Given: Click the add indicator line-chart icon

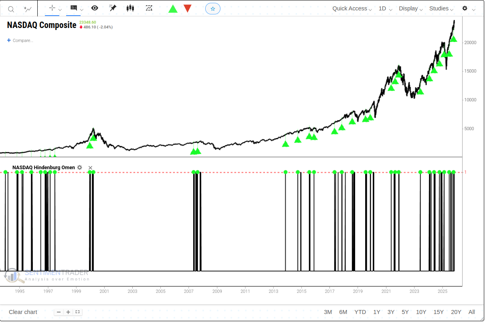Looking at the screenshot, I should (28, 9).
